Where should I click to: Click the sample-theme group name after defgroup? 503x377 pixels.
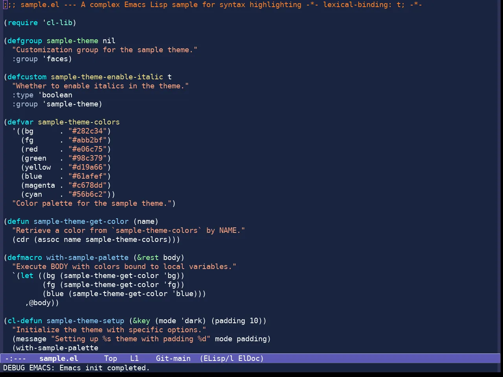point(72,41)
